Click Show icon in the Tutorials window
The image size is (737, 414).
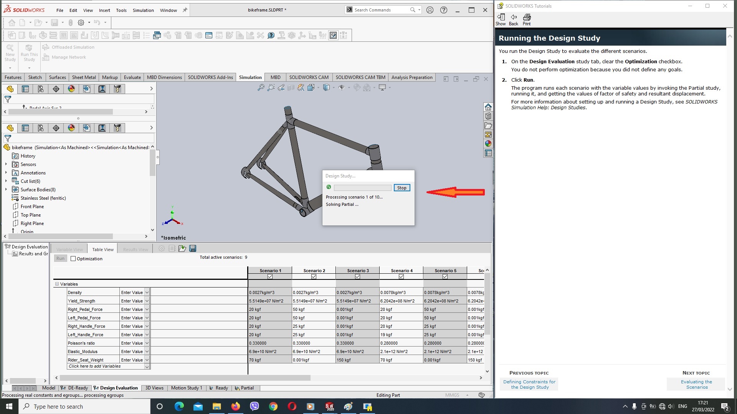click(501, 20)
